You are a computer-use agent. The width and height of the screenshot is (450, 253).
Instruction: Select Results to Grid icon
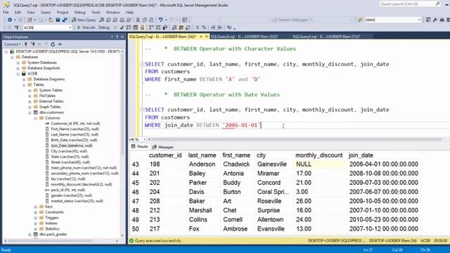[x=181, y=27]
